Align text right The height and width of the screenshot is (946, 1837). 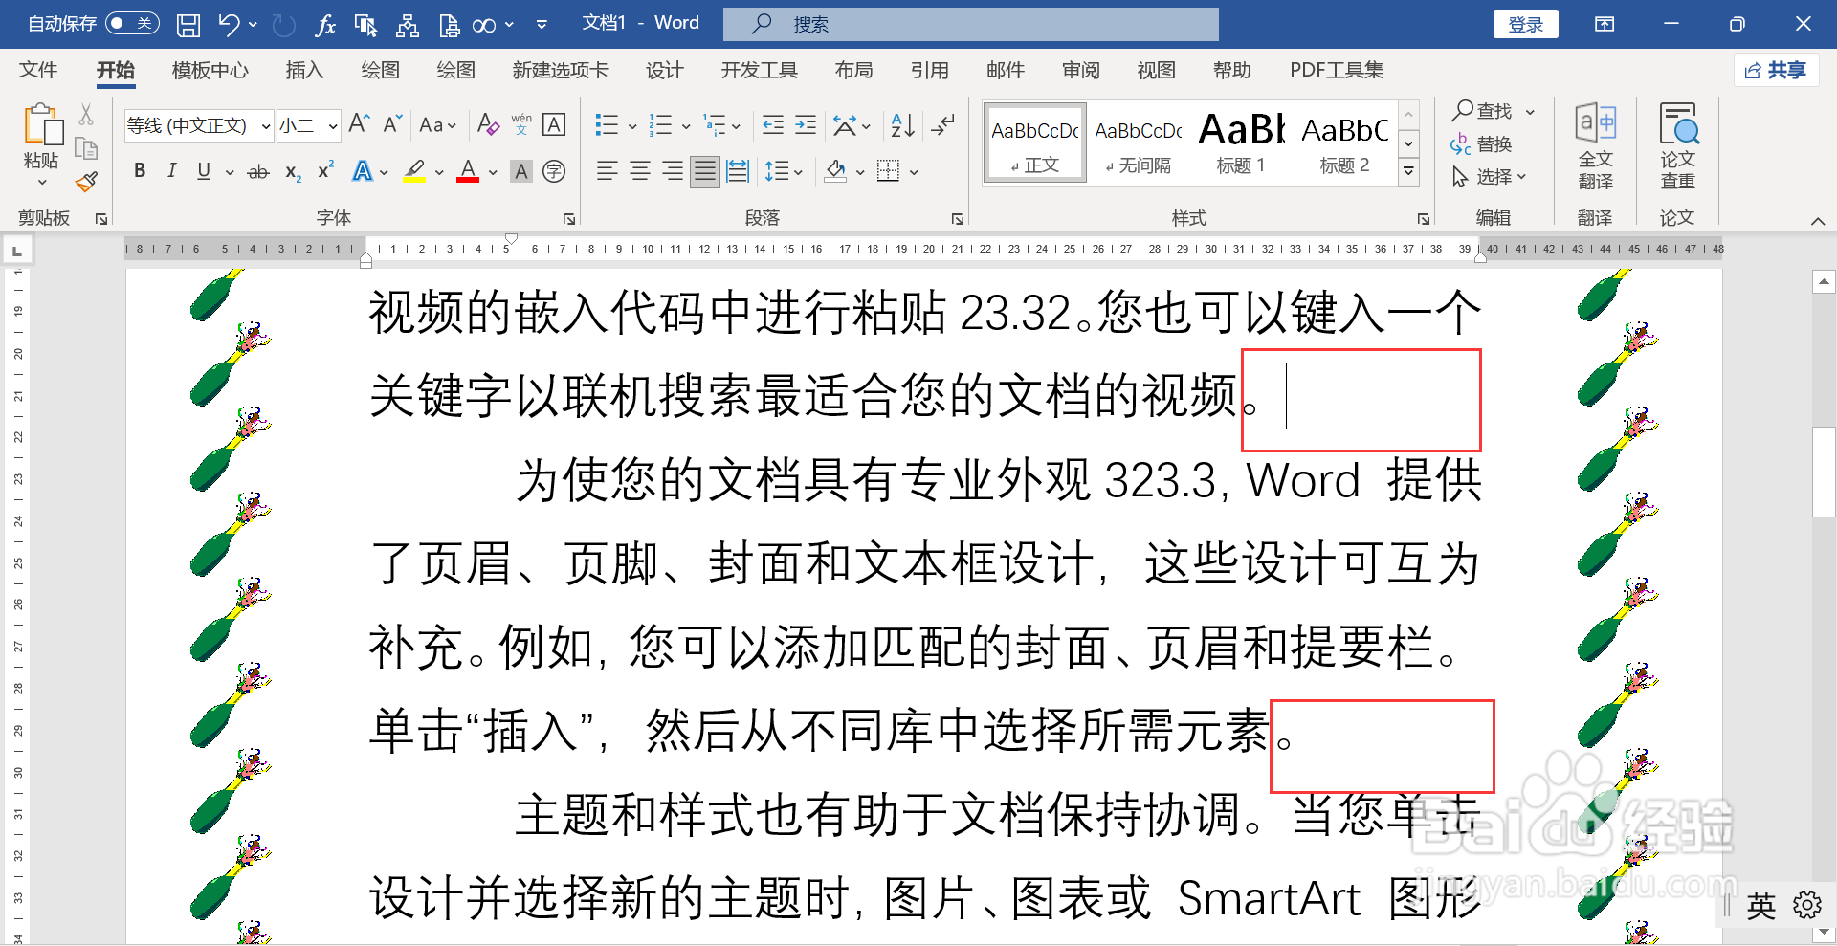673,171
